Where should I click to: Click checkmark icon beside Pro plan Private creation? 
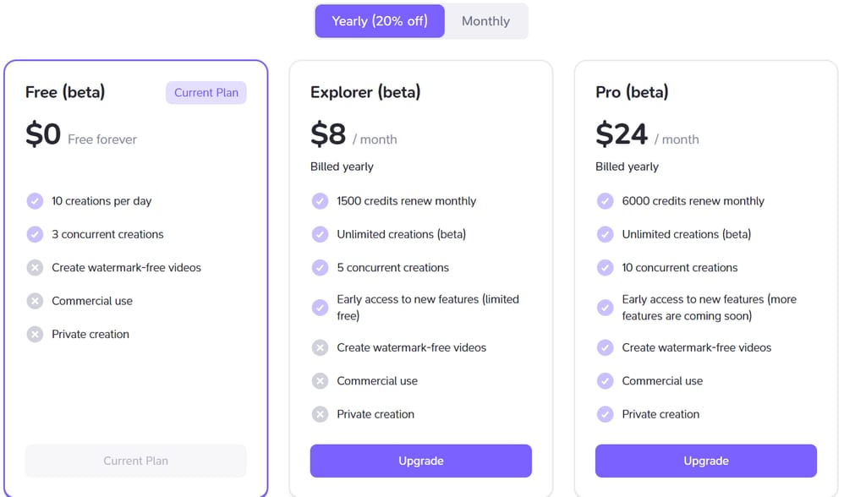pyautogui.click(x=605, y=414)
